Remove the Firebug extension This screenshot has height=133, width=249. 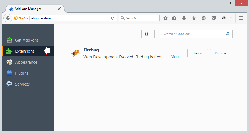(x=221, y=53)
